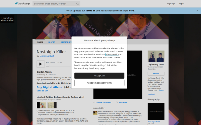Open the Privacy Policy link

tap(112, 54)
